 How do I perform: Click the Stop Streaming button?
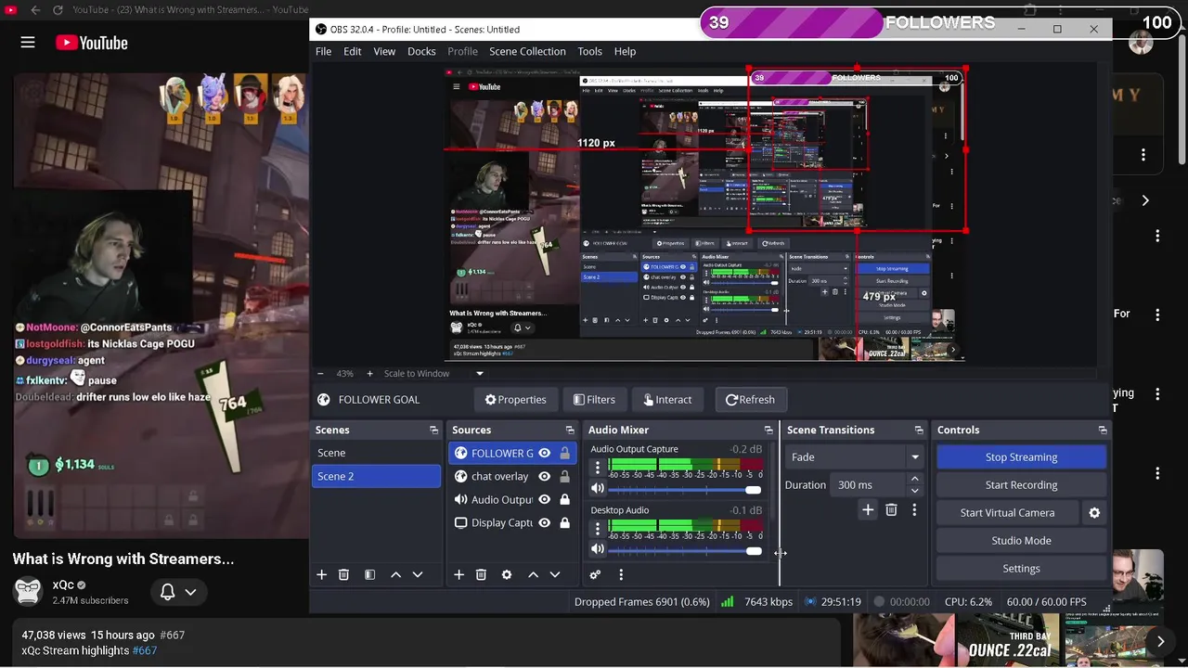pos(1021,456)
